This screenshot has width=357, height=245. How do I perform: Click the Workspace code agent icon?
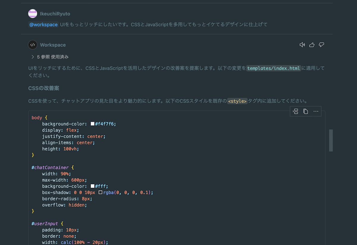tap(33, 45)
